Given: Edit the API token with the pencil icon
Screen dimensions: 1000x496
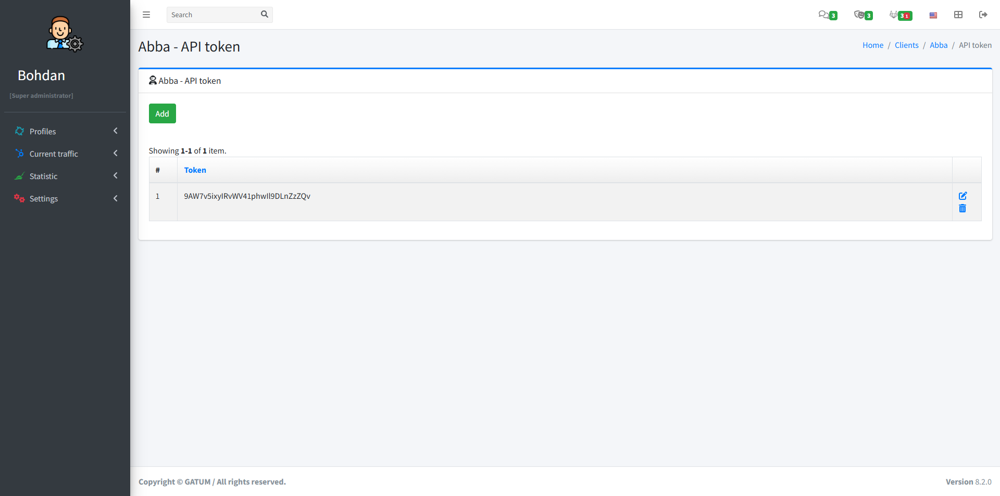Looking at the screenshot, I should (963, 196).
